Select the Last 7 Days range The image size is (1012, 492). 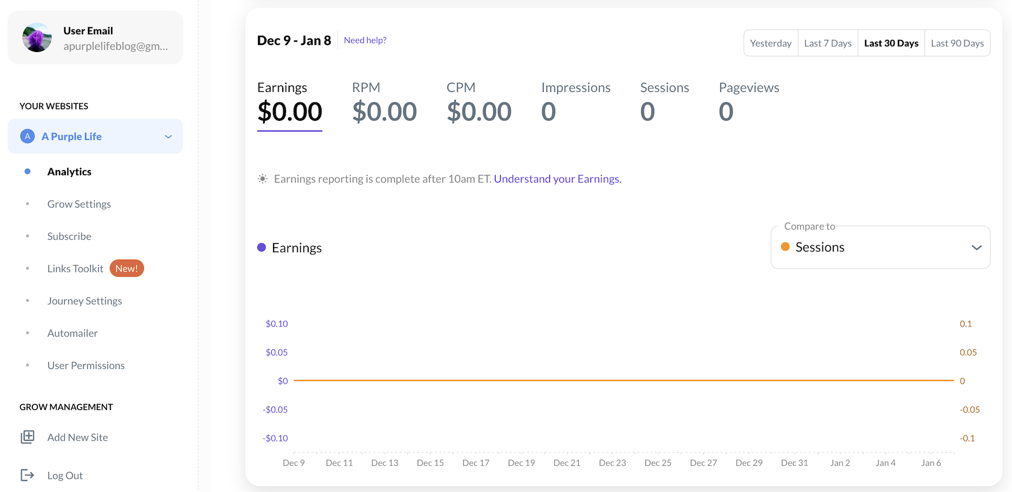[828, 43]
